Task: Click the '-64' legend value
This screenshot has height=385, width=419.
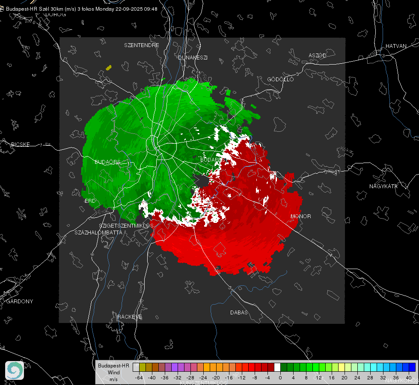Action: [x=139, y=378]
